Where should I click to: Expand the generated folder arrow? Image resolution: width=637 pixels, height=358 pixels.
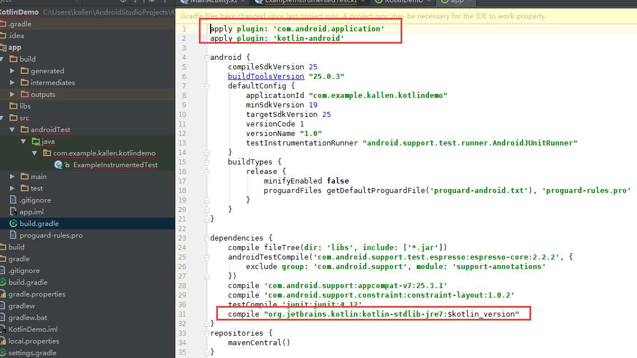12,71
